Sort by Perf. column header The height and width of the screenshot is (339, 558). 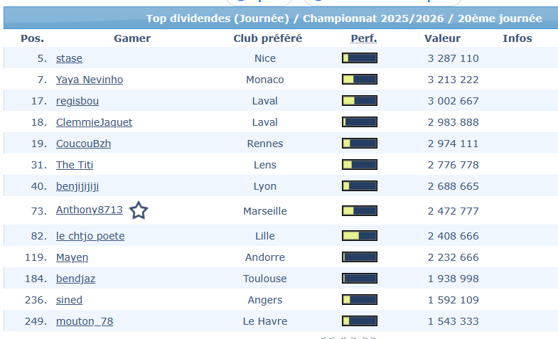(364, 38)
